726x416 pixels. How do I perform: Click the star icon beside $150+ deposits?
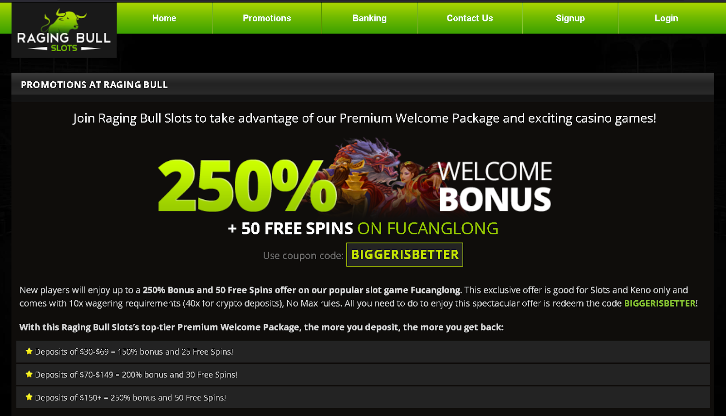tap(29, 397)
